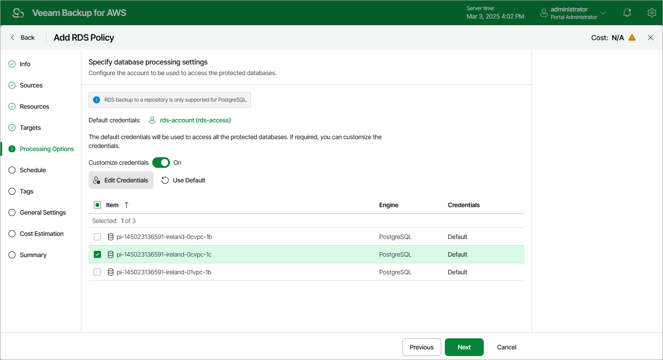Image resolution: width=663 pixels, height=360 pixels.
Task: Click database icon for ireland-01vpc-1b
Action: [x=111, y=272]
